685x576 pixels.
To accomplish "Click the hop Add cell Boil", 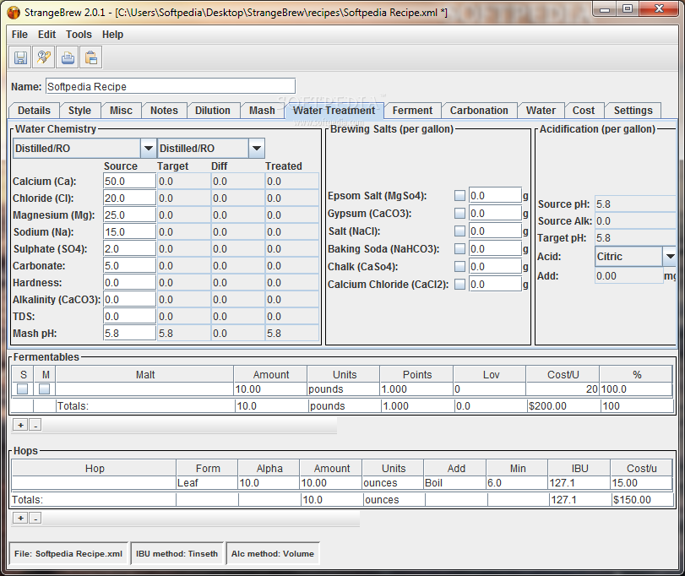I will (454, 483).
